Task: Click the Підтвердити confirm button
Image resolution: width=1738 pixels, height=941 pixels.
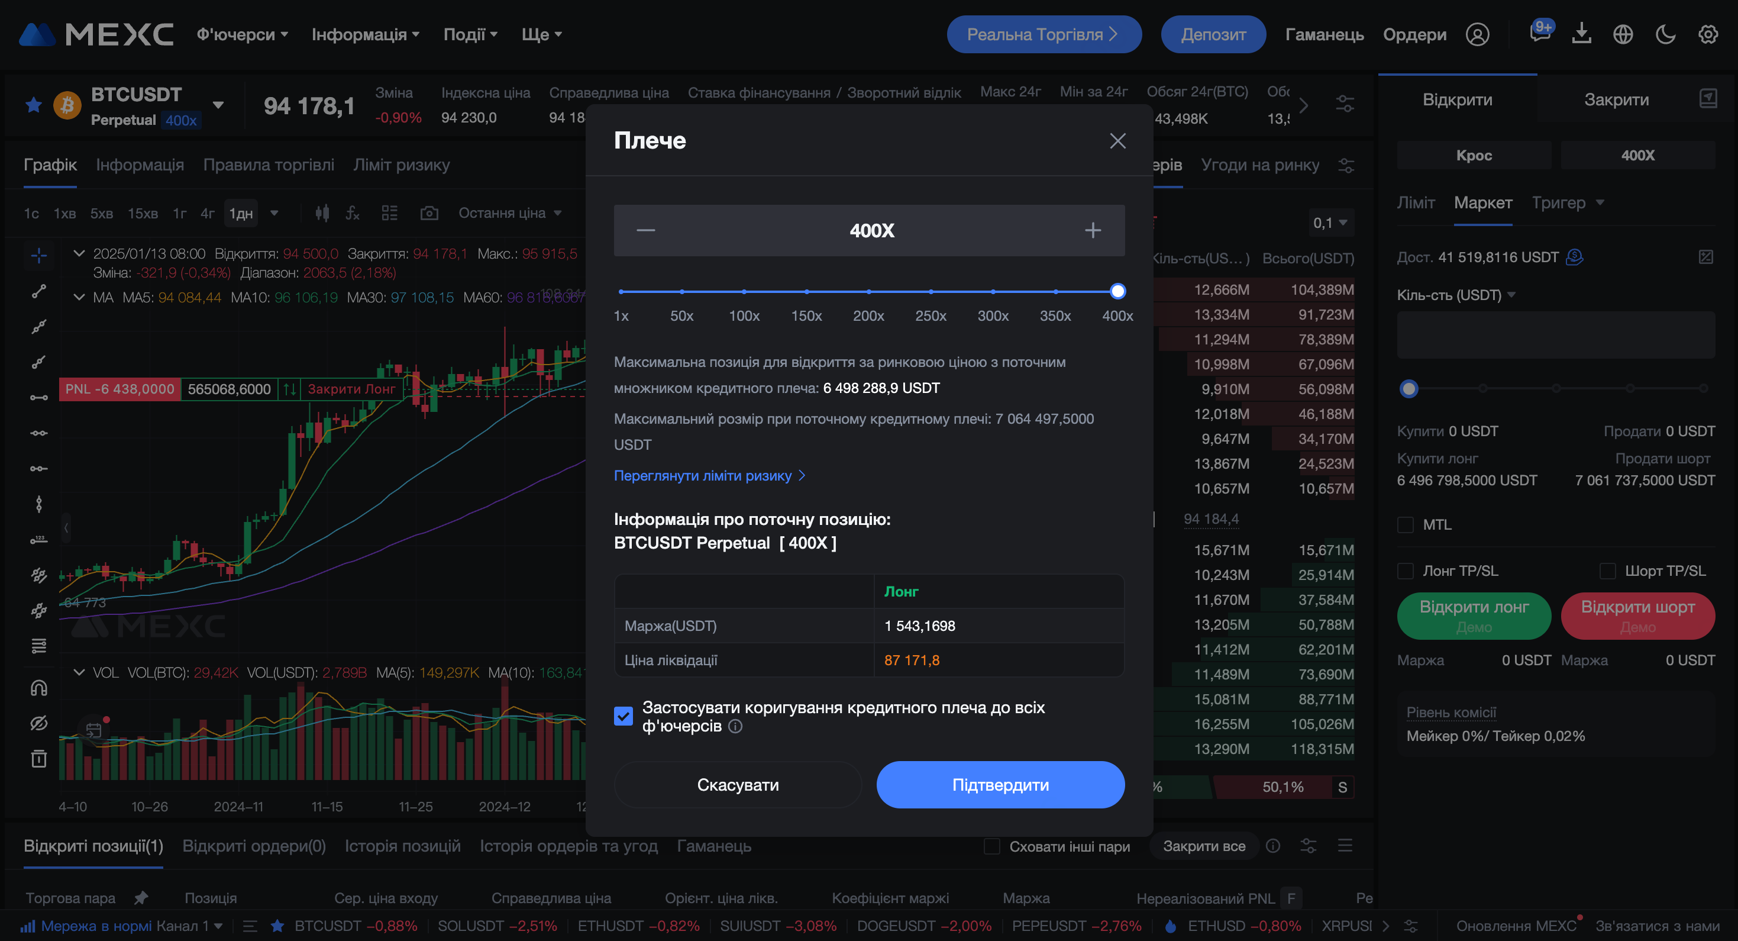Action: [x=1000, y=785]
